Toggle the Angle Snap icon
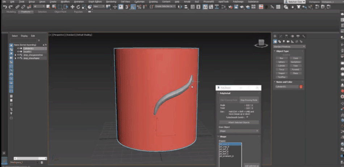 pyautogui.click(x=133, y=7)
